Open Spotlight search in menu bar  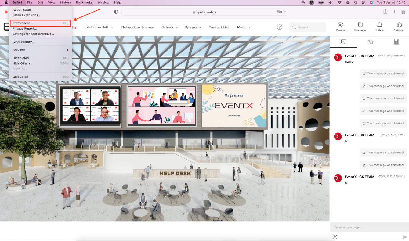[356, 2]
